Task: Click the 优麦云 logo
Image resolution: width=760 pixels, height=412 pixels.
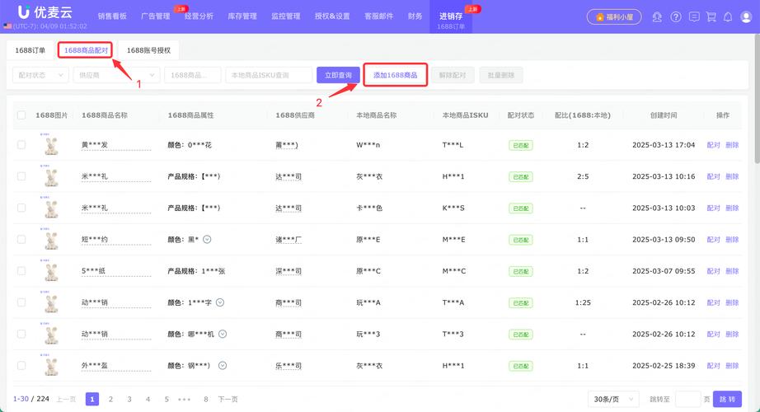Action: pyautogui.click(x=45, y=12)
